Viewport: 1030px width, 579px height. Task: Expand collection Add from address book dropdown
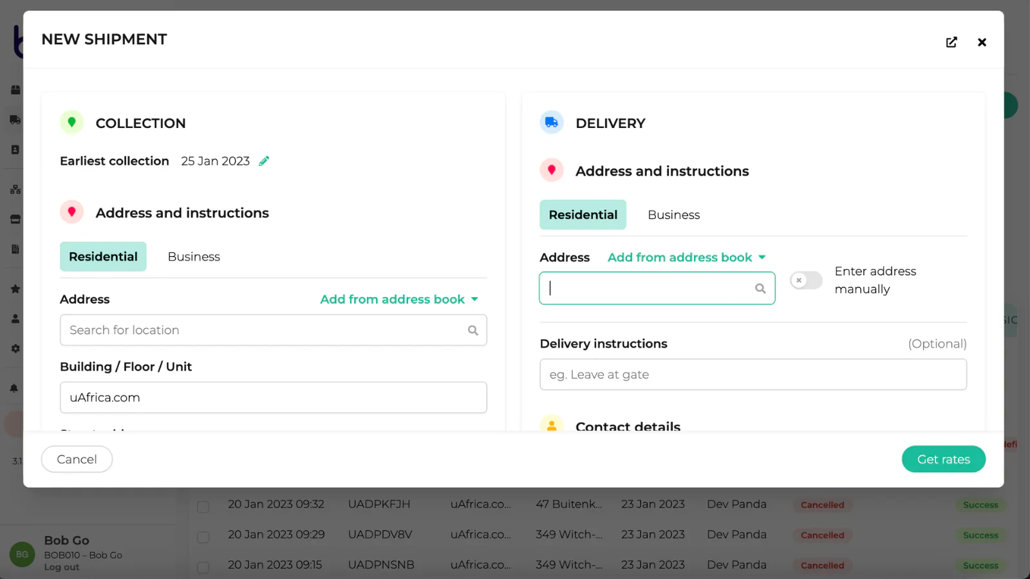(x=399, y=299)
